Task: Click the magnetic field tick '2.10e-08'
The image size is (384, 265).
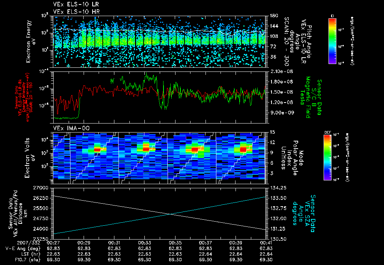Action: [x=281, y=71]
